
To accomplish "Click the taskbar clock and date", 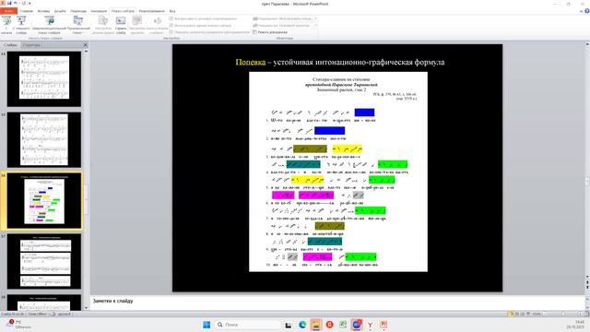I will 576,325.
